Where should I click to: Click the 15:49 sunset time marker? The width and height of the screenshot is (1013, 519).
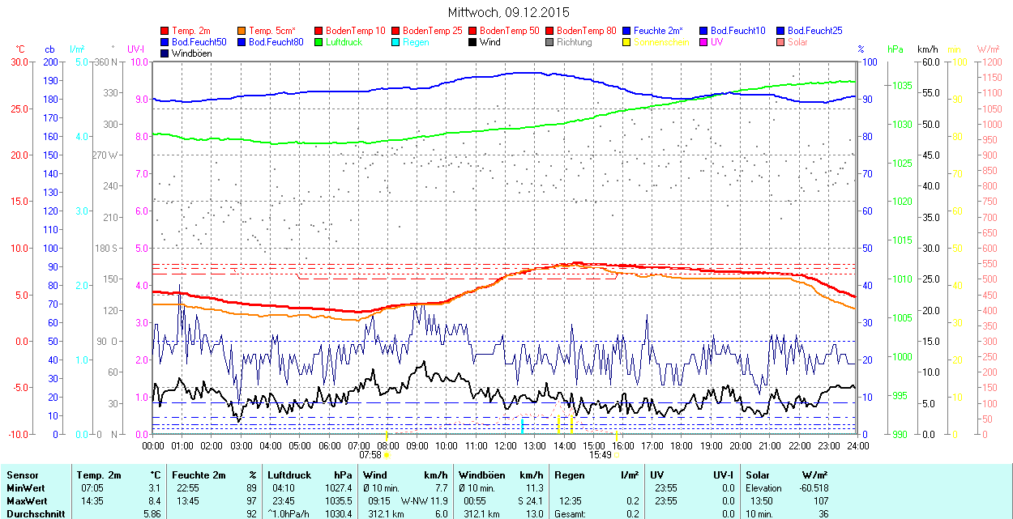click(x=599, y=455)
